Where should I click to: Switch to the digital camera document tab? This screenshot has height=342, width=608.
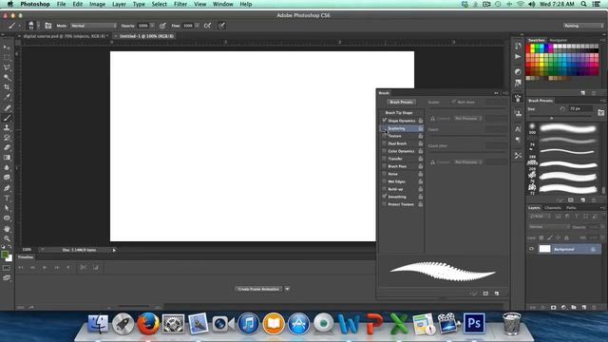coord(64,36)
